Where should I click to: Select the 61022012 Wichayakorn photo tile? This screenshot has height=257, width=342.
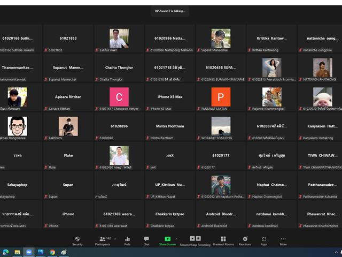point(221,185)
